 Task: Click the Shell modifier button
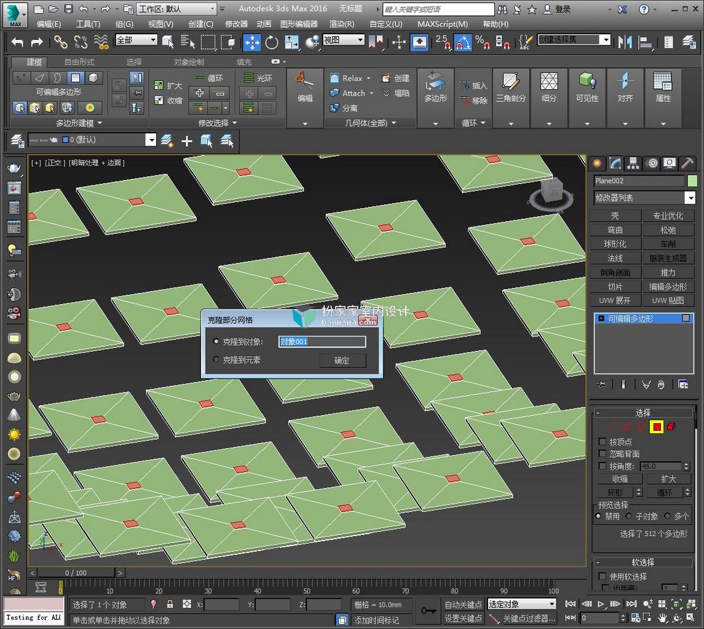click(x=615, y=216)
